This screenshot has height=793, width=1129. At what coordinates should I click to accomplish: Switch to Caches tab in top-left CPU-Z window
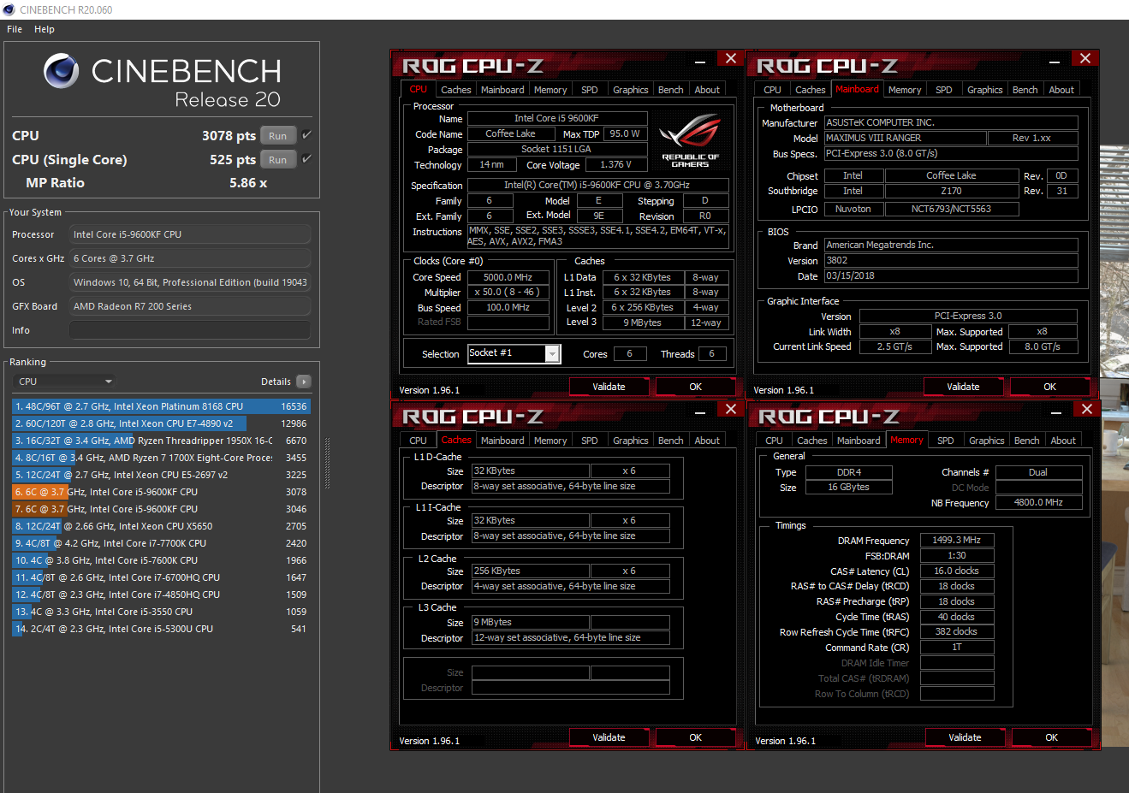(455, 90)
